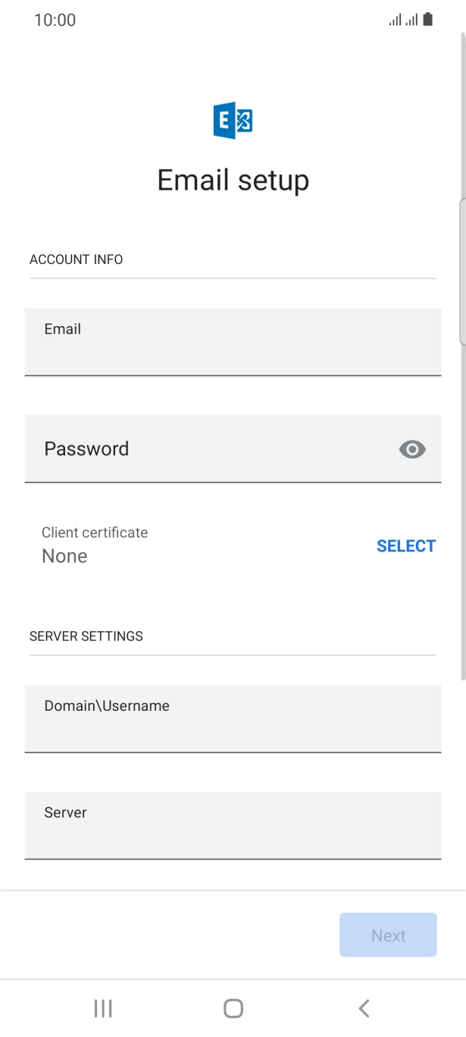466x1037 pixels.
Task: Tap the Recents button in navigation bar
Action: 102,1008
